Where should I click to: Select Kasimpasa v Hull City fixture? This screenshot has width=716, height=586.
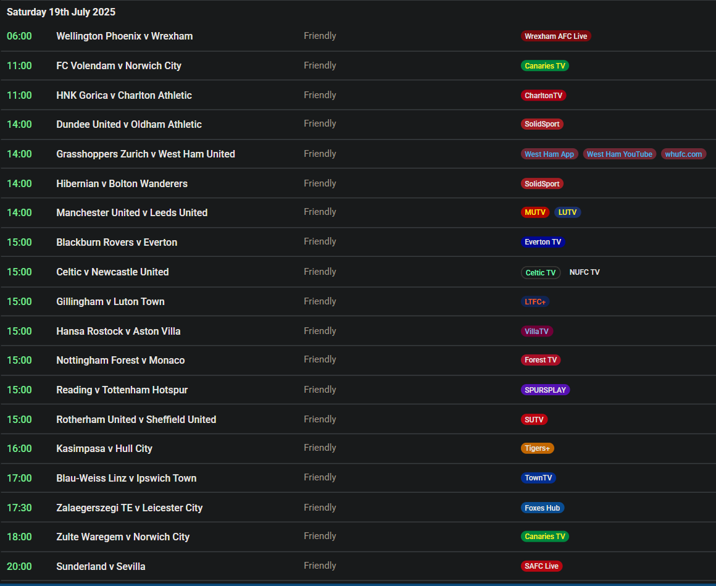(x=104, y=449)
